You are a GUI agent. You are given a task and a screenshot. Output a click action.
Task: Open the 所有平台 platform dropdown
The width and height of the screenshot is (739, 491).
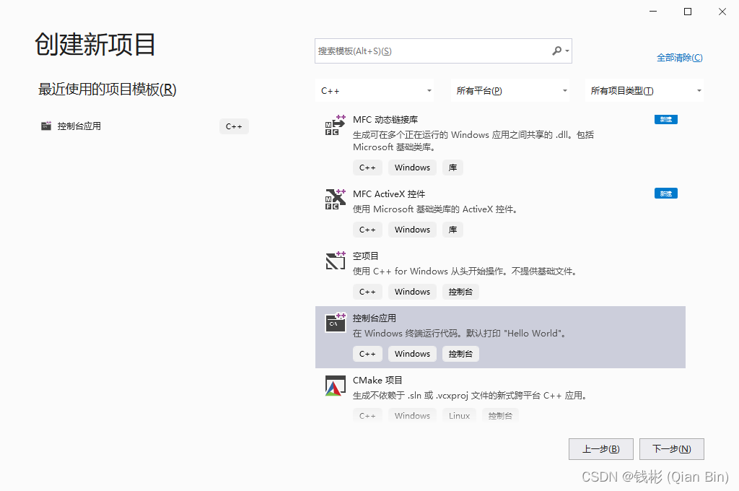[x=510, y=90]
